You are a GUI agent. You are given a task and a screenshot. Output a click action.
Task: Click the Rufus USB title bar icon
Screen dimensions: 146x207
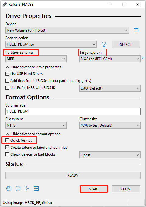click(5, 5)
